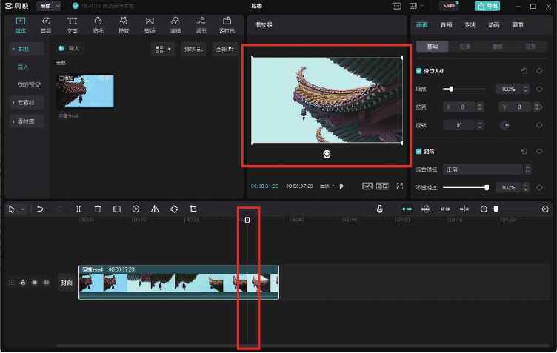The height and width of the screenshot is (353, 557).
Task: Click the fullscreen preview icon in player
Action: pos(400,186)
